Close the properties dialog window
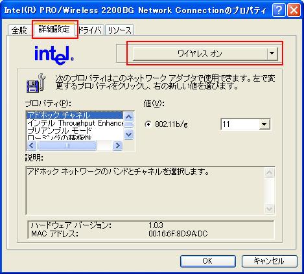 coord(294,10)
